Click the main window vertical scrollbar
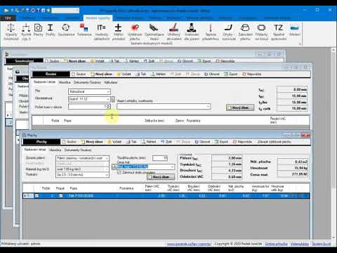Viewport: 337px width, 253px height. [333, 144]
